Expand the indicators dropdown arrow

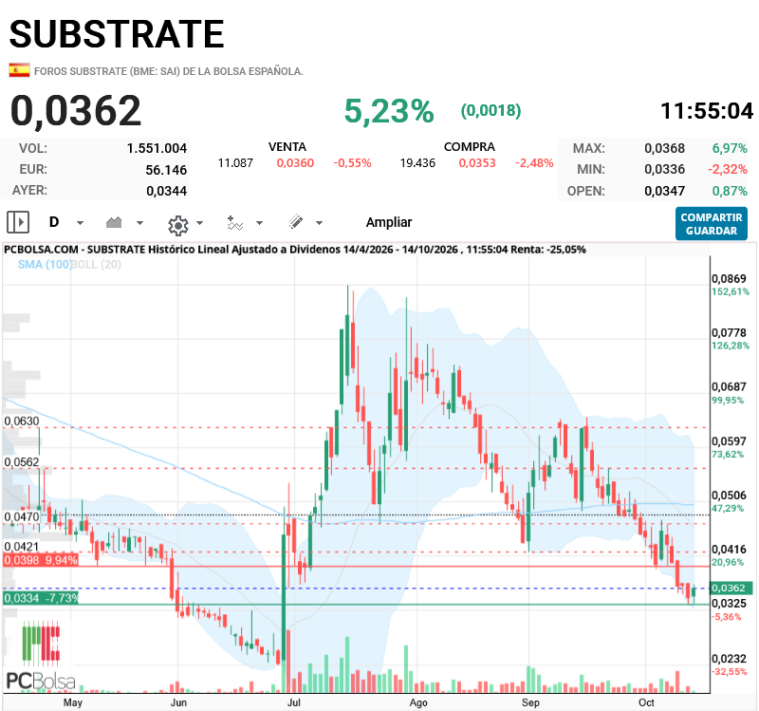[259, 223]
